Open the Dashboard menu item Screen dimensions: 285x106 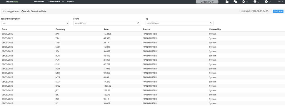pos(39,1)
